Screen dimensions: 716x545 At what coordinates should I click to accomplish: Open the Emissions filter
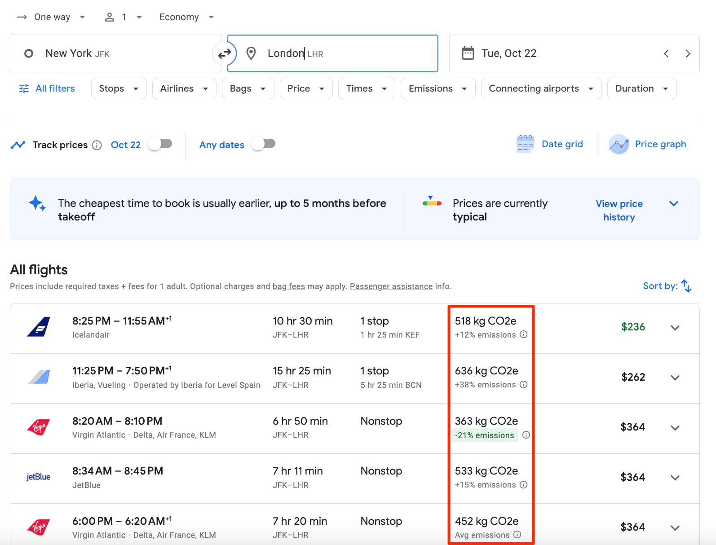(438, 88)
